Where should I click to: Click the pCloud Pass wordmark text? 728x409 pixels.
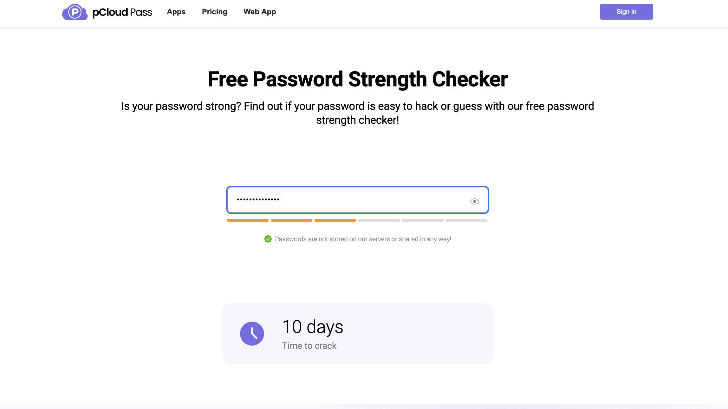(122, 12)
